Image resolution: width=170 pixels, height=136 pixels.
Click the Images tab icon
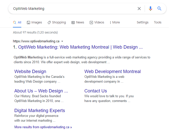tap(29, 22)
